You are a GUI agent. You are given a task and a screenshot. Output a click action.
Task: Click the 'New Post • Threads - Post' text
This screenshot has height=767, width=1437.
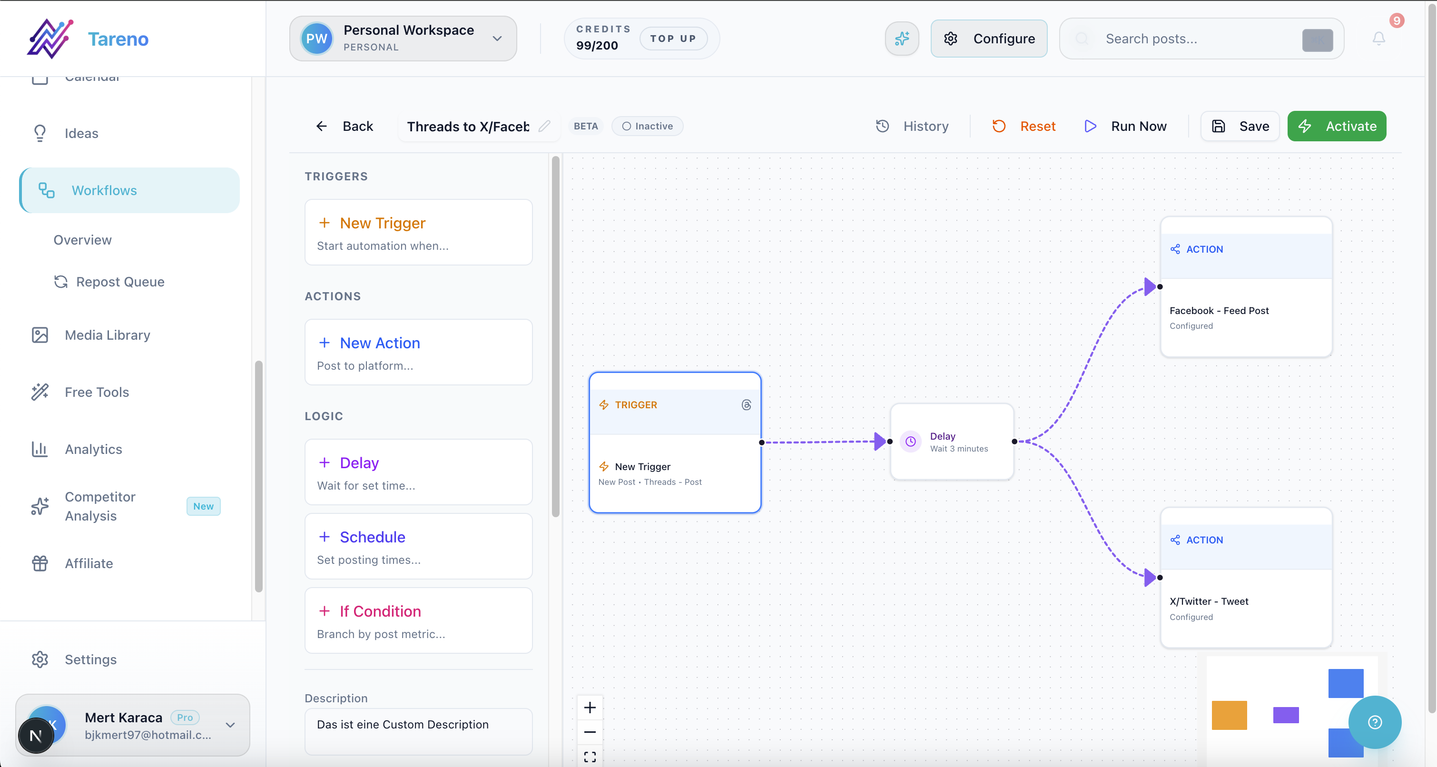pyautogui.click(x=650, y=482)
